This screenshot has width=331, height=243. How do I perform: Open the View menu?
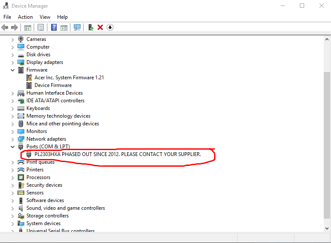pos(45,17)
